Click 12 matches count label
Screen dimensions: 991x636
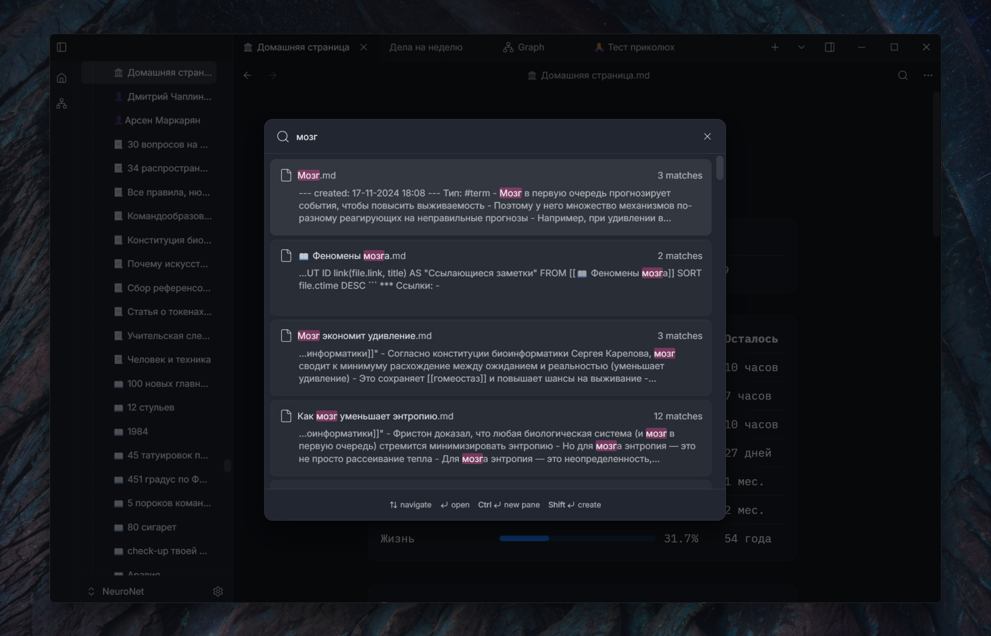678,416
